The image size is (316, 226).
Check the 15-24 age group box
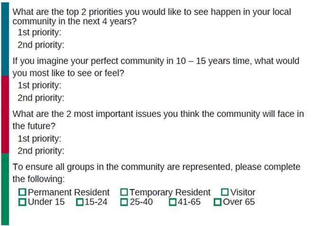[x=80, y=202]
